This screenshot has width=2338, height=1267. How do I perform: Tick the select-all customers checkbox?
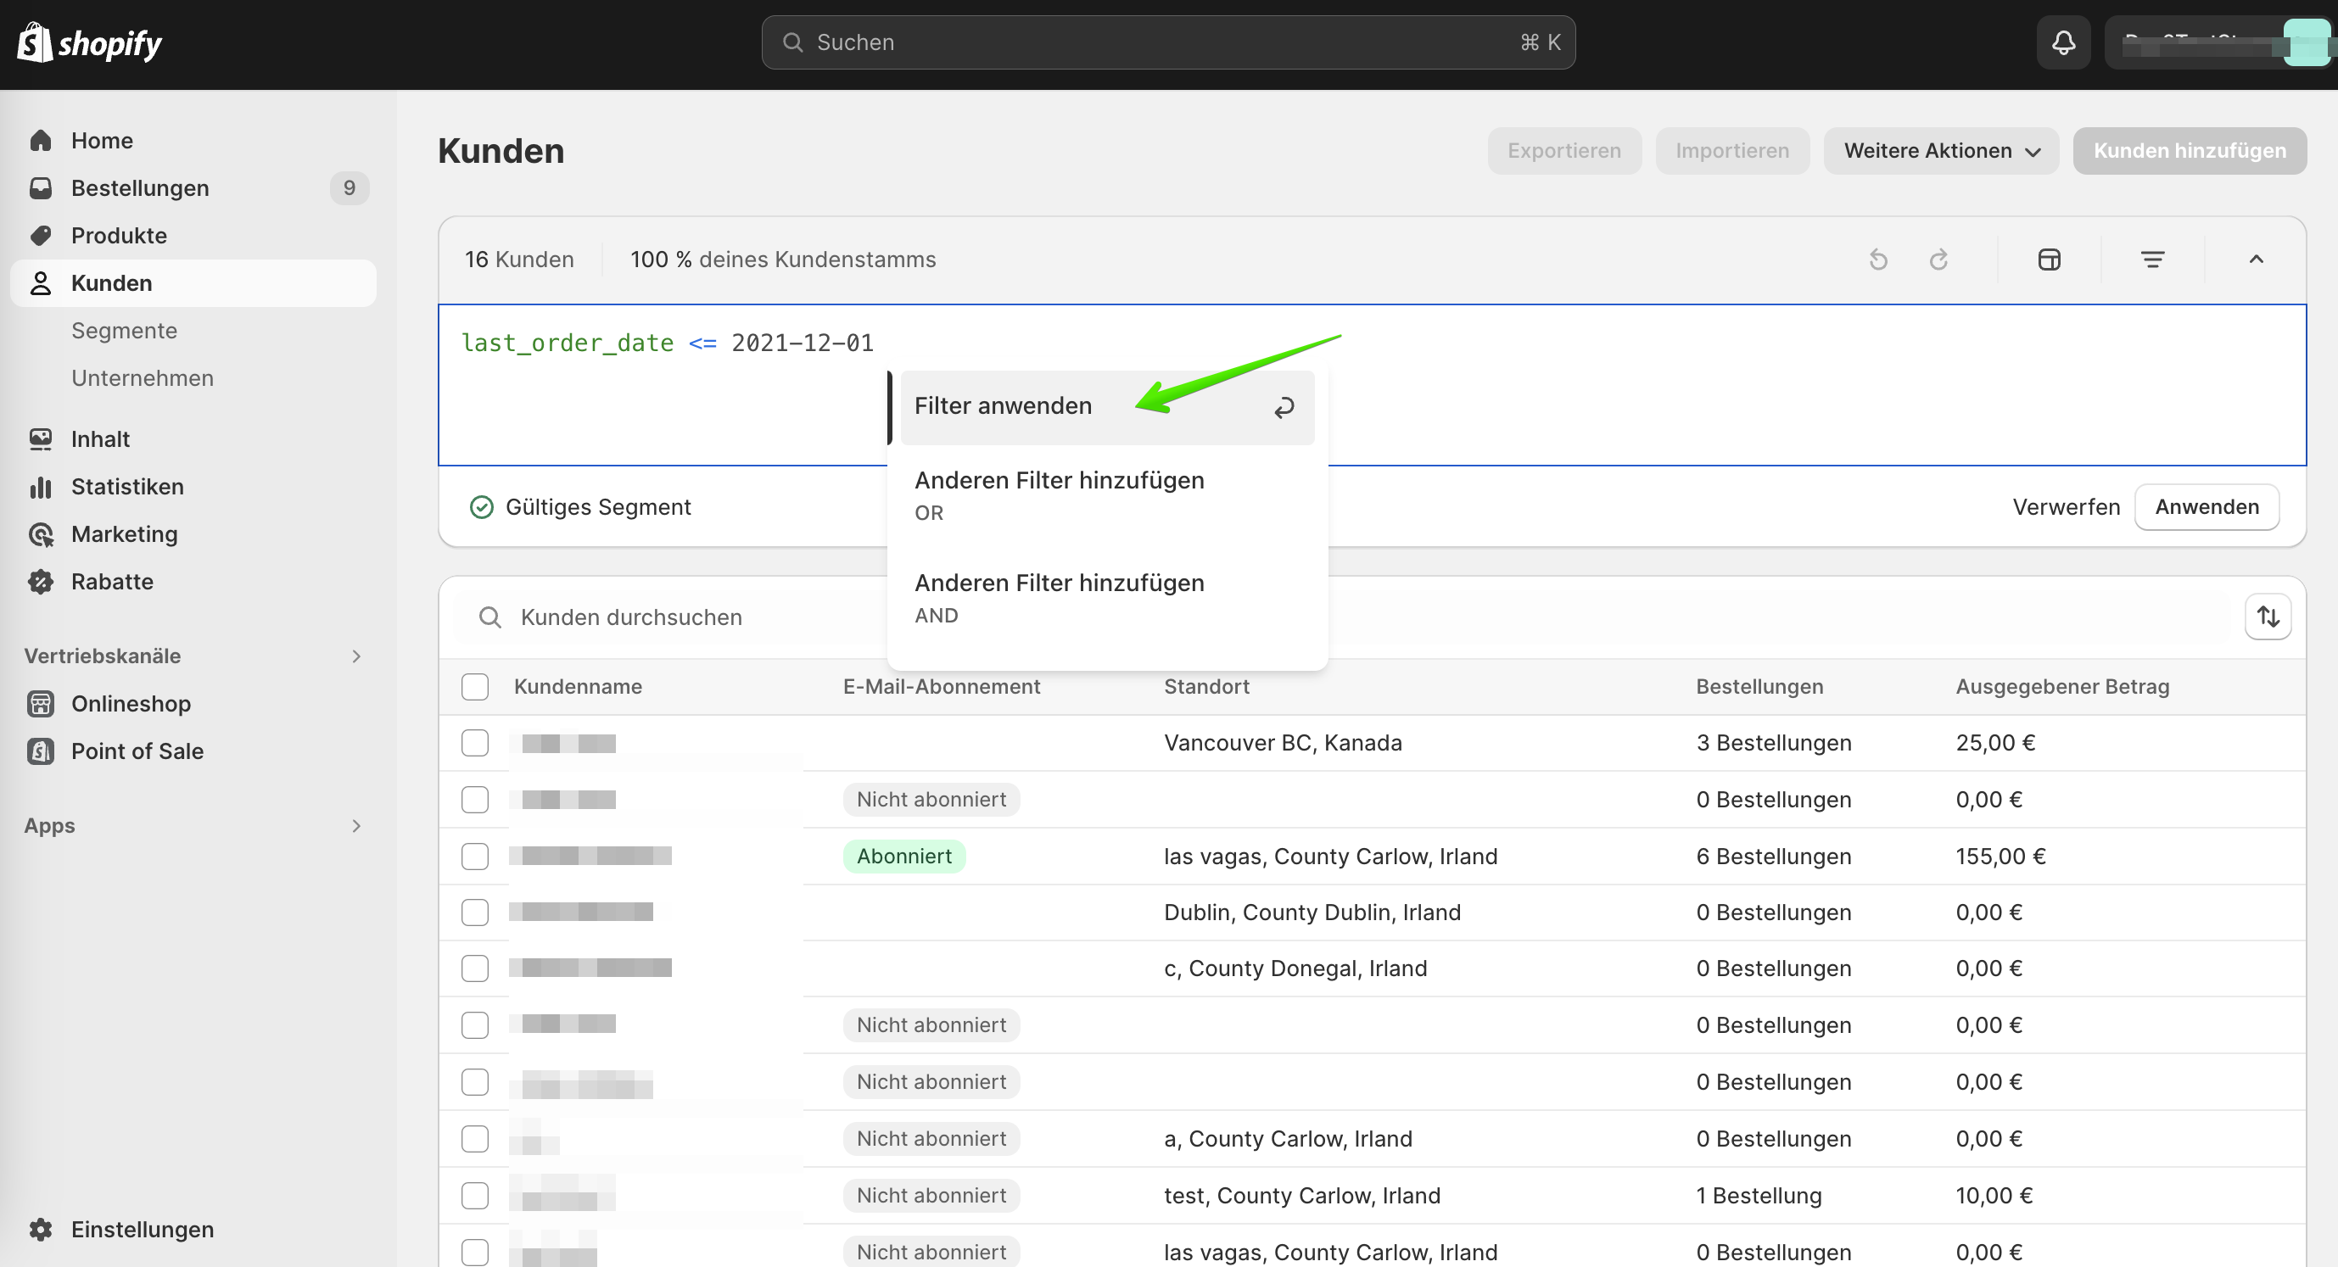[475, 687]
